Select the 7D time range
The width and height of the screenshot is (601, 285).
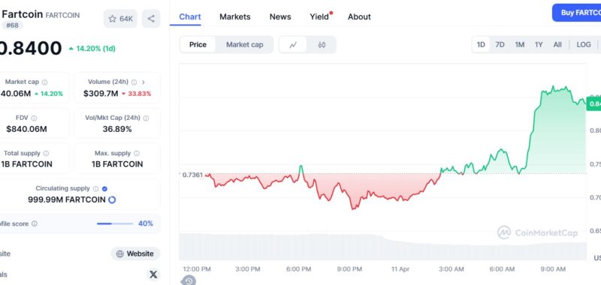[x=500, y=45]
